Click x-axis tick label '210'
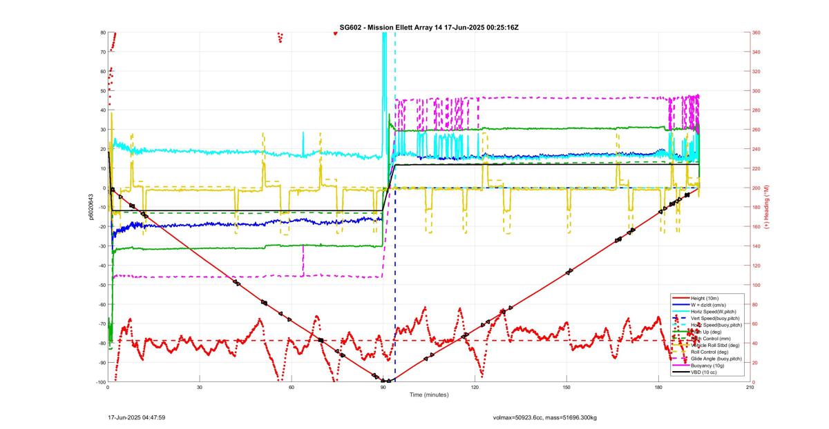Image resolution: width=829 pixels, height=429 pixels. (x=750, y=387)
